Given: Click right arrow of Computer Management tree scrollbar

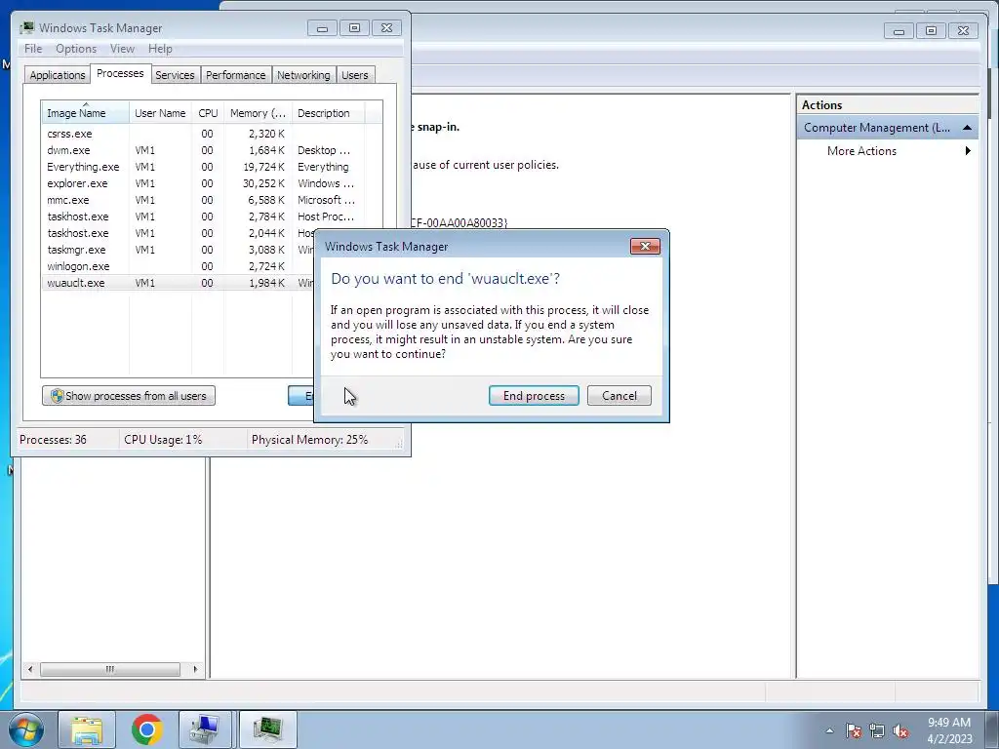Looking at the screenshot, I should click(x=195, y=669).
